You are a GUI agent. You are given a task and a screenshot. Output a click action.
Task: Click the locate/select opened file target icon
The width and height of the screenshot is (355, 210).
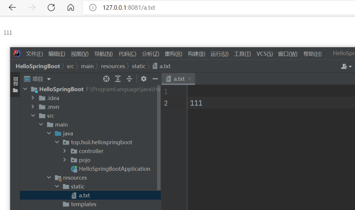click(x=106, y=79)
